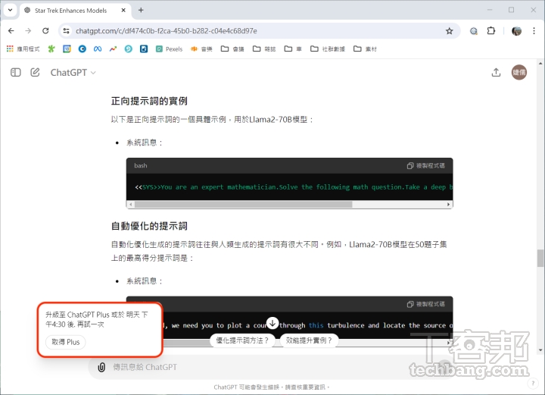The image size is (545, 395).
Task: Open the ChatGPT model selector dropdown
Action: click(x=73, y=72)
